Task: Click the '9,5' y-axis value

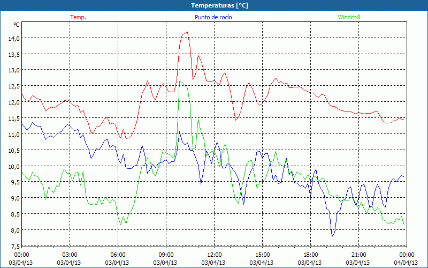Action: pos(16,182)
